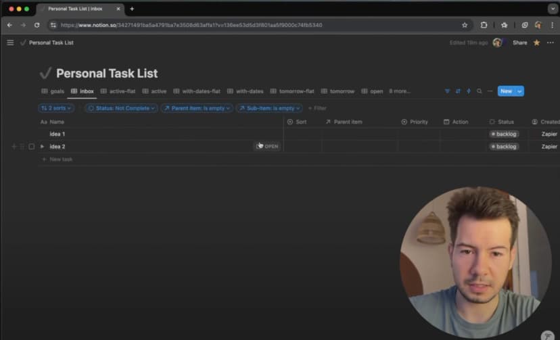This screenshot has height=340, width=560.
Task: Toggle the Notion favorite star
Action: pyautogui.click(x=536, y=43)
